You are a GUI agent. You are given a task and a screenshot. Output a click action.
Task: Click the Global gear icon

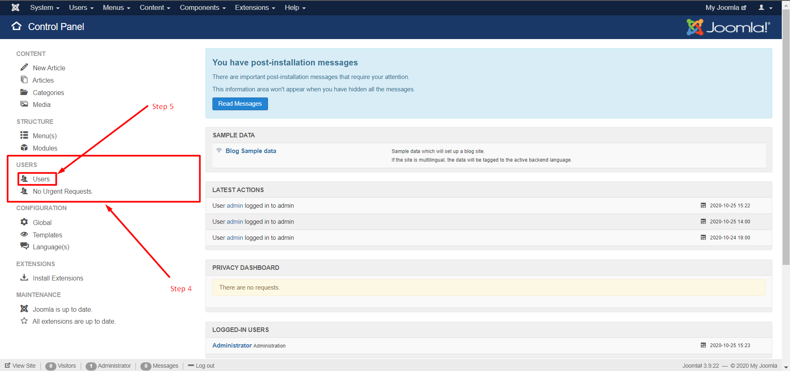24,222
